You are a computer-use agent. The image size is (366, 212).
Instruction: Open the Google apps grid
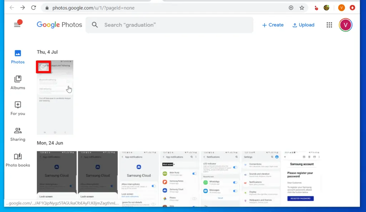[x=329, y=25]
